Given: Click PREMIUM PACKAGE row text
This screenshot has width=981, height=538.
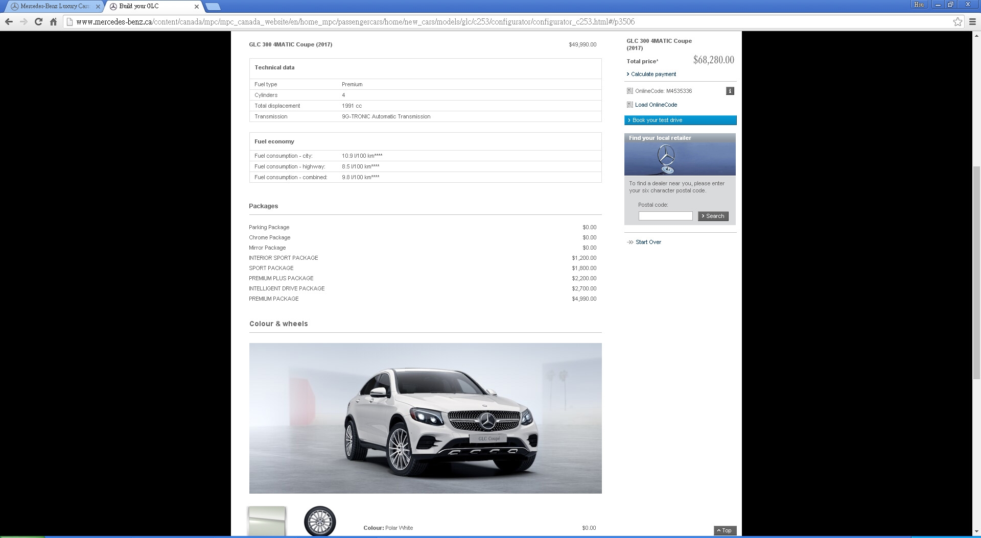Looking at the screenshot, I should [x=273, y=299].
